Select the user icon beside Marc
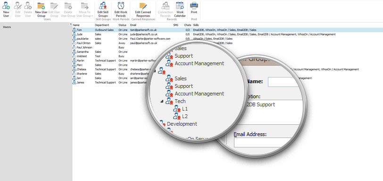This screenshot has width=383, height=181. point(74,65)
